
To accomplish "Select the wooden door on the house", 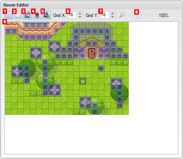I will tap(92, 53).
